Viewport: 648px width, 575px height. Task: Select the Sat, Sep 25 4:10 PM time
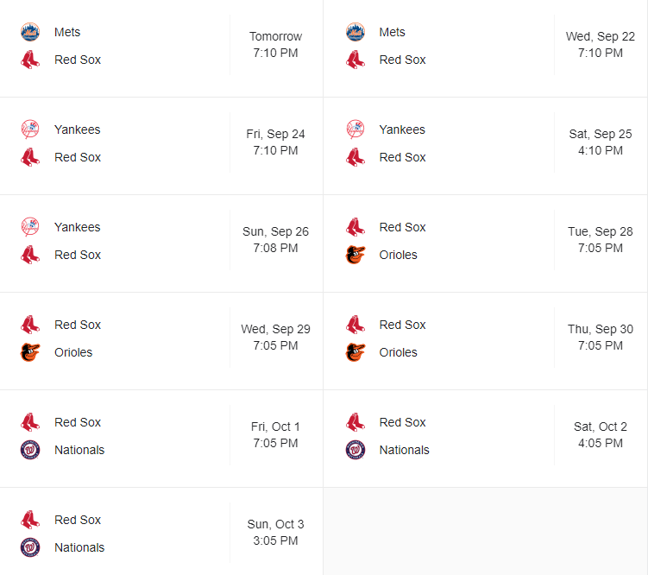pos(601,142)
